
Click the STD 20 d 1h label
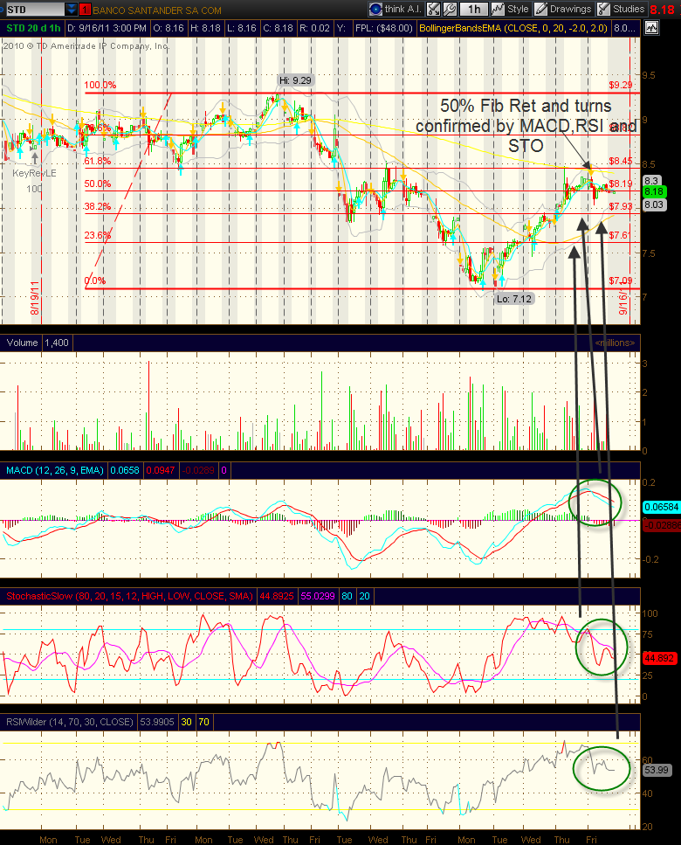point(33,28)
